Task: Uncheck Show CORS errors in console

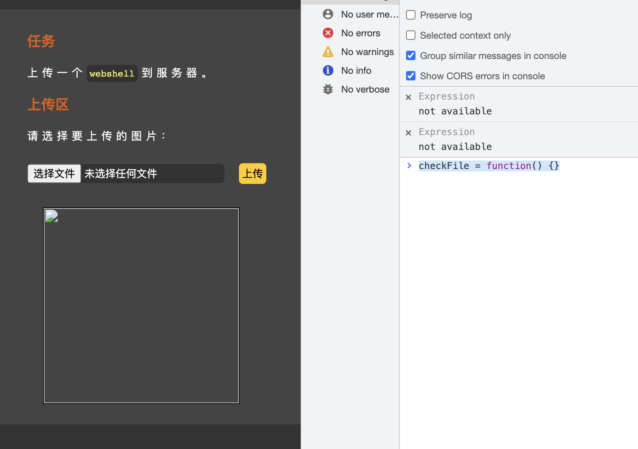Action: point(411,76)
